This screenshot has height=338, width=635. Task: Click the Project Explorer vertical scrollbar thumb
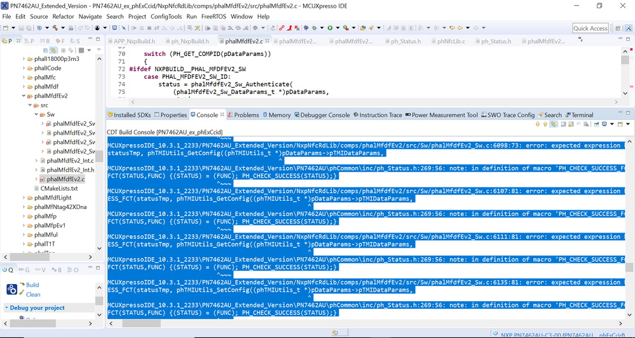point(99,156)
